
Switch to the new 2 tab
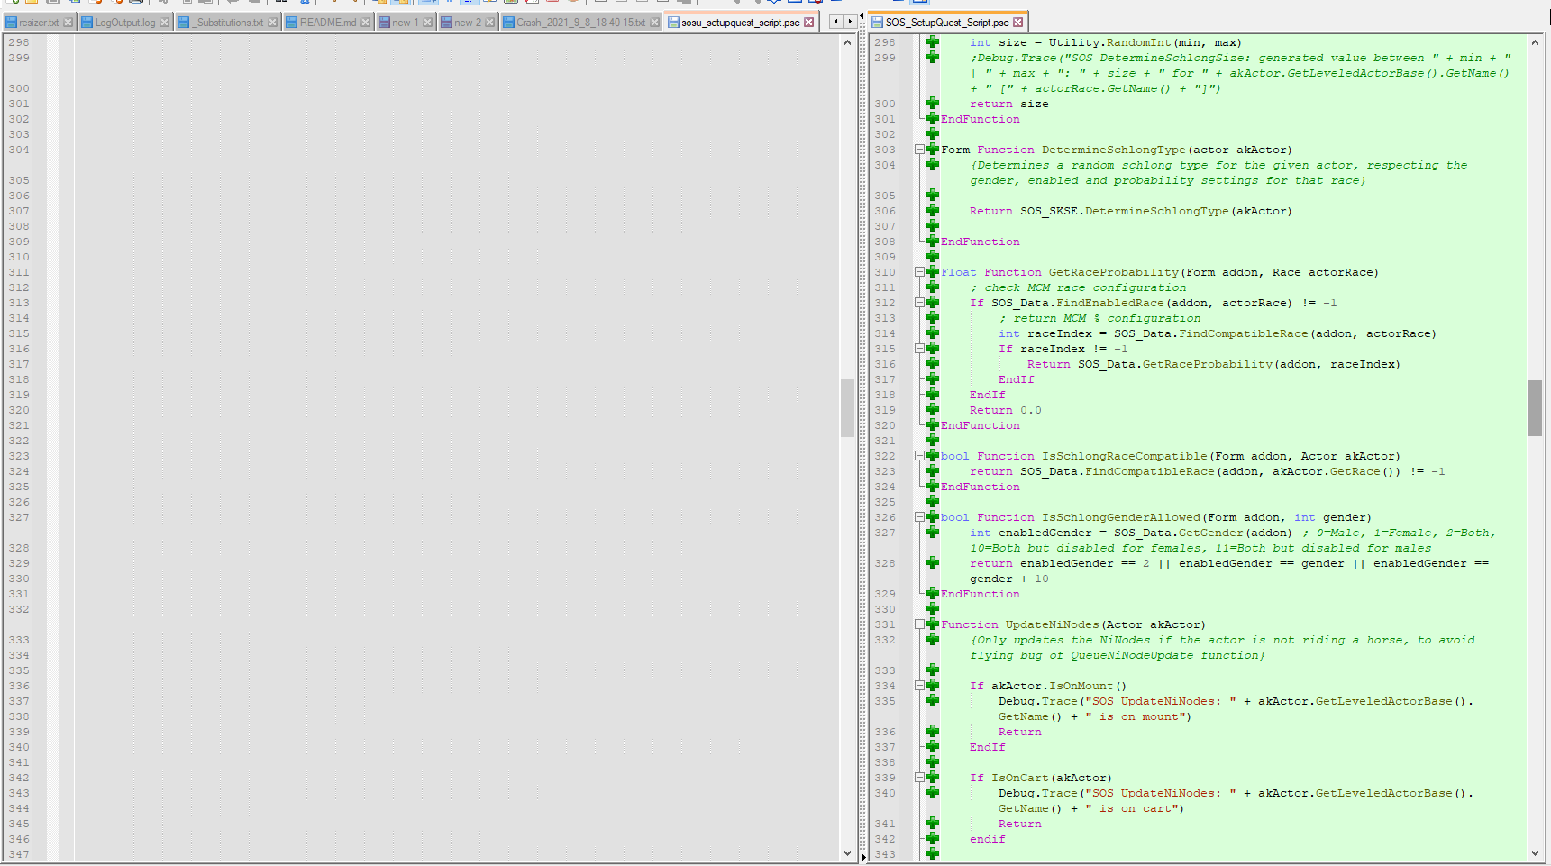click(467, 23)
